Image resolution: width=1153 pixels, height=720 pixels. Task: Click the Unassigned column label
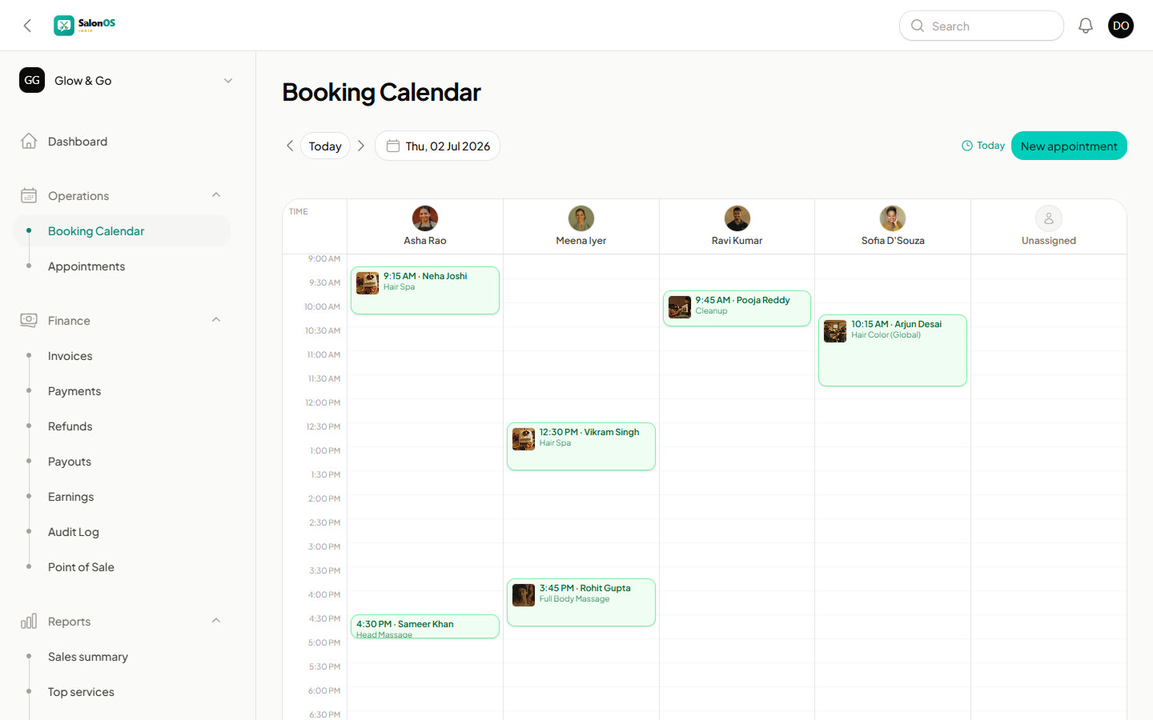(x=1049, y=241)
